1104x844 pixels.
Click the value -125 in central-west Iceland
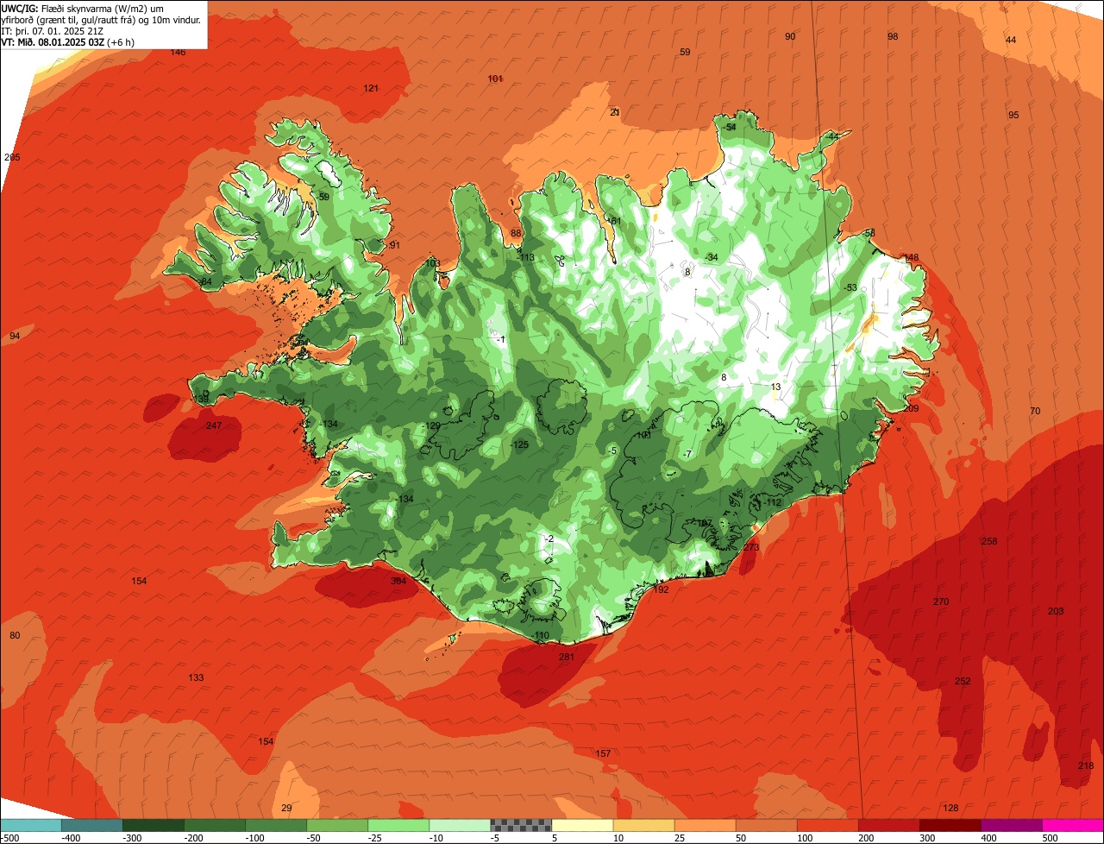pos(519,444)
